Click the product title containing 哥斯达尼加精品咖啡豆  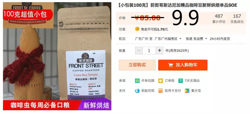click(177, 5)
